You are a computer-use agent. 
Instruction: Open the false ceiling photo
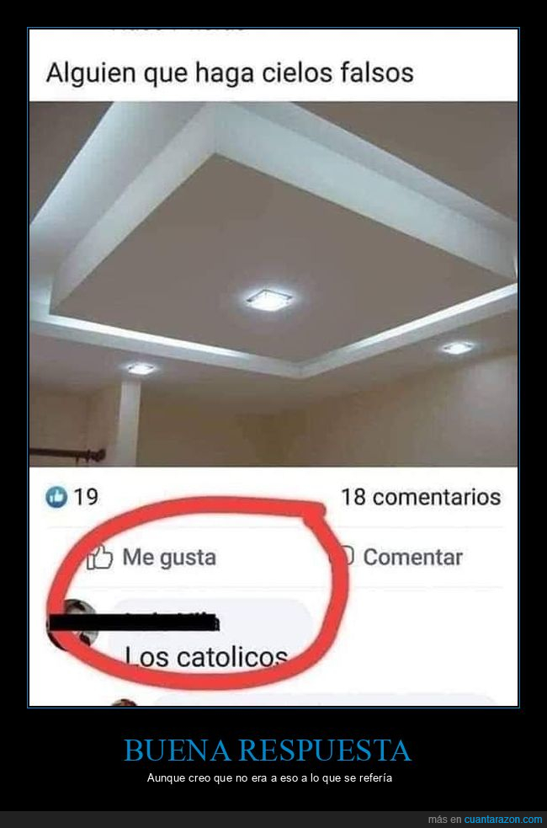tap(273, 284)
